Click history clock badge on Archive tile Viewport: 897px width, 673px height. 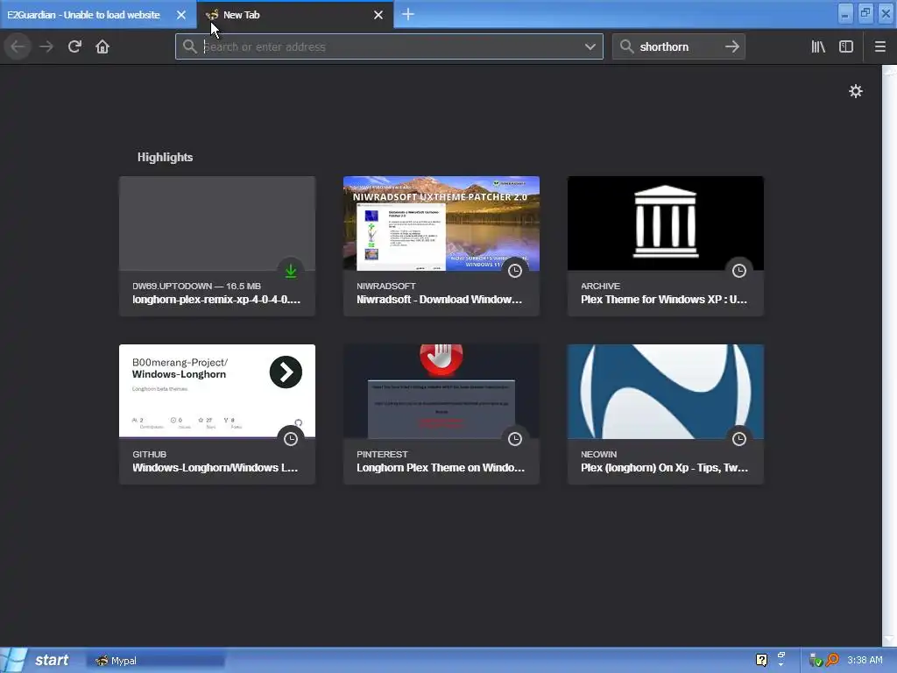tap(739, 271)
